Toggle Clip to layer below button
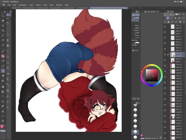Screen dimensions: 186x140 [168, 18]
